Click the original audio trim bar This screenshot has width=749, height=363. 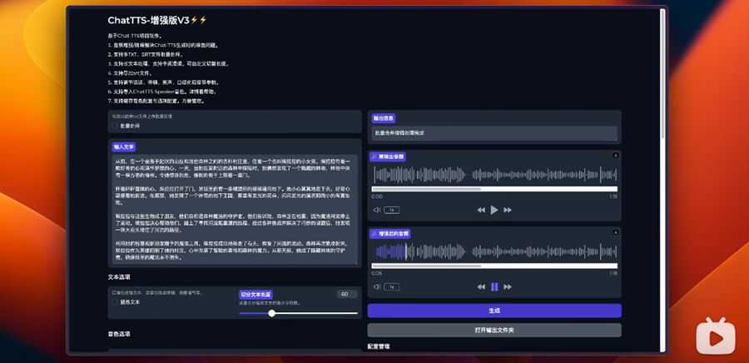click(x=494, y=189)
